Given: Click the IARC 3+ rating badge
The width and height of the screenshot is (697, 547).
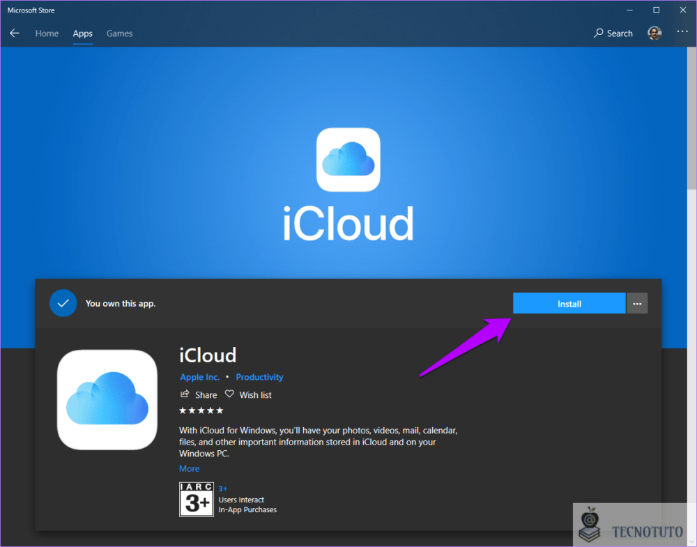Looking at the screenshot, I should [x=197, y=500].
